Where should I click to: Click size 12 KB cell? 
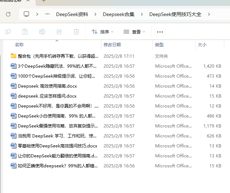[215, 106]
